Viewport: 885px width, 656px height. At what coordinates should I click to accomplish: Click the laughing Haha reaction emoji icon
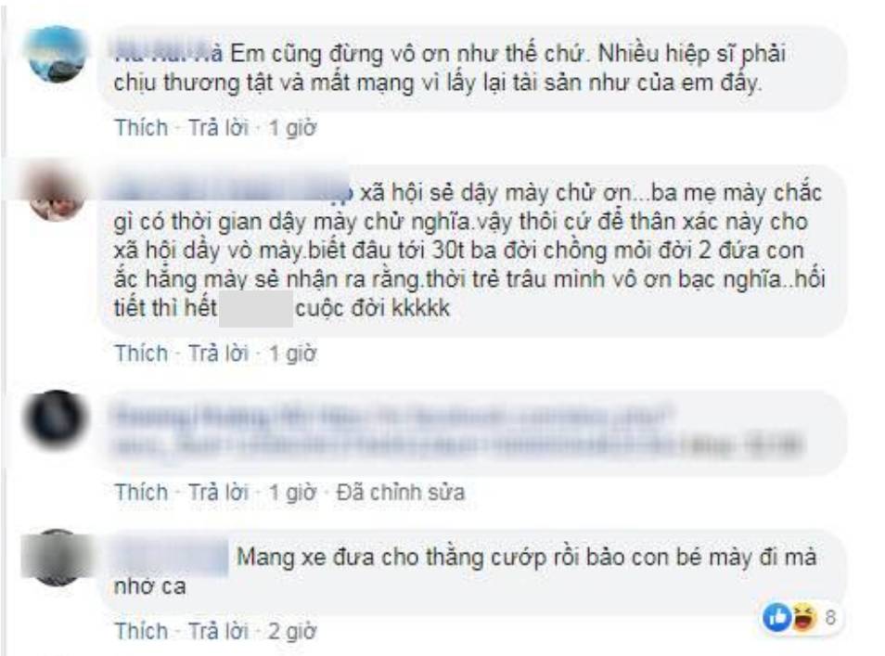[x=804, y=617]
